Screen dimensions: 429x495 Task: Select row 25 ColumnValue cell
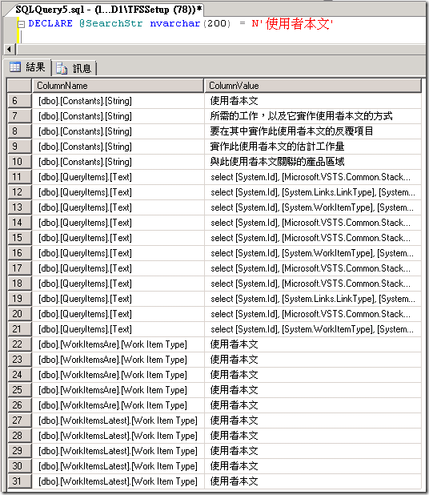pyautogui.click(x=313, y=390)
